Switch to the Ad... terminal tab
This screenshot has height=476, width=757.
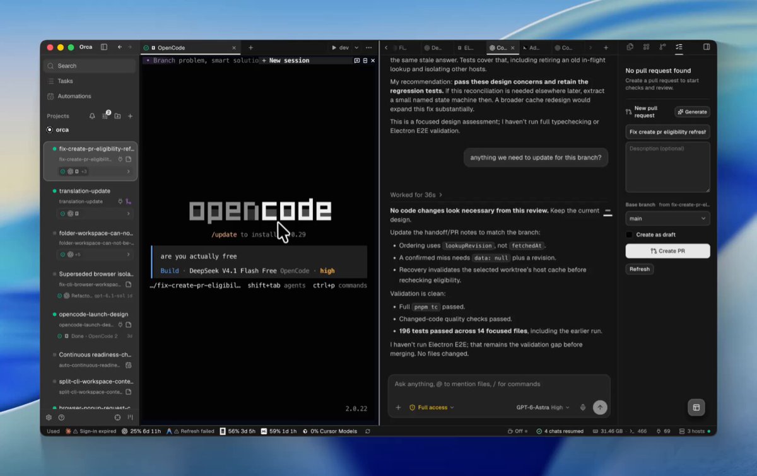tap(531, 48)
